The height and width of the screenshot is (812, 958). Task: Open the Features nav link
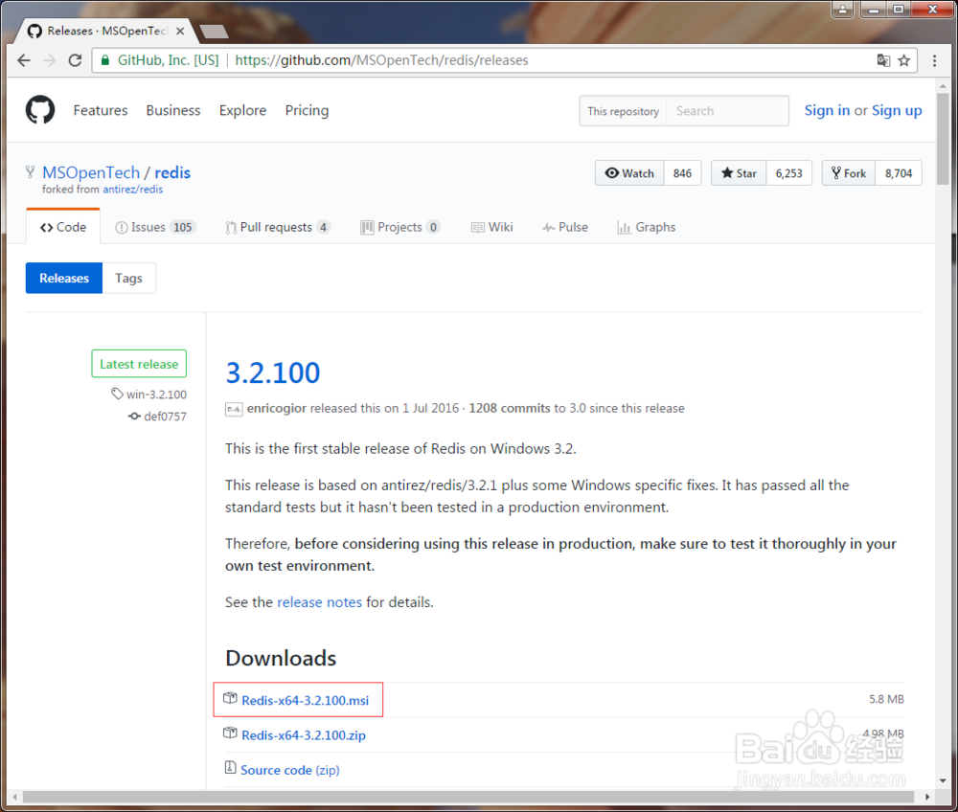click(x=101, y=110)
